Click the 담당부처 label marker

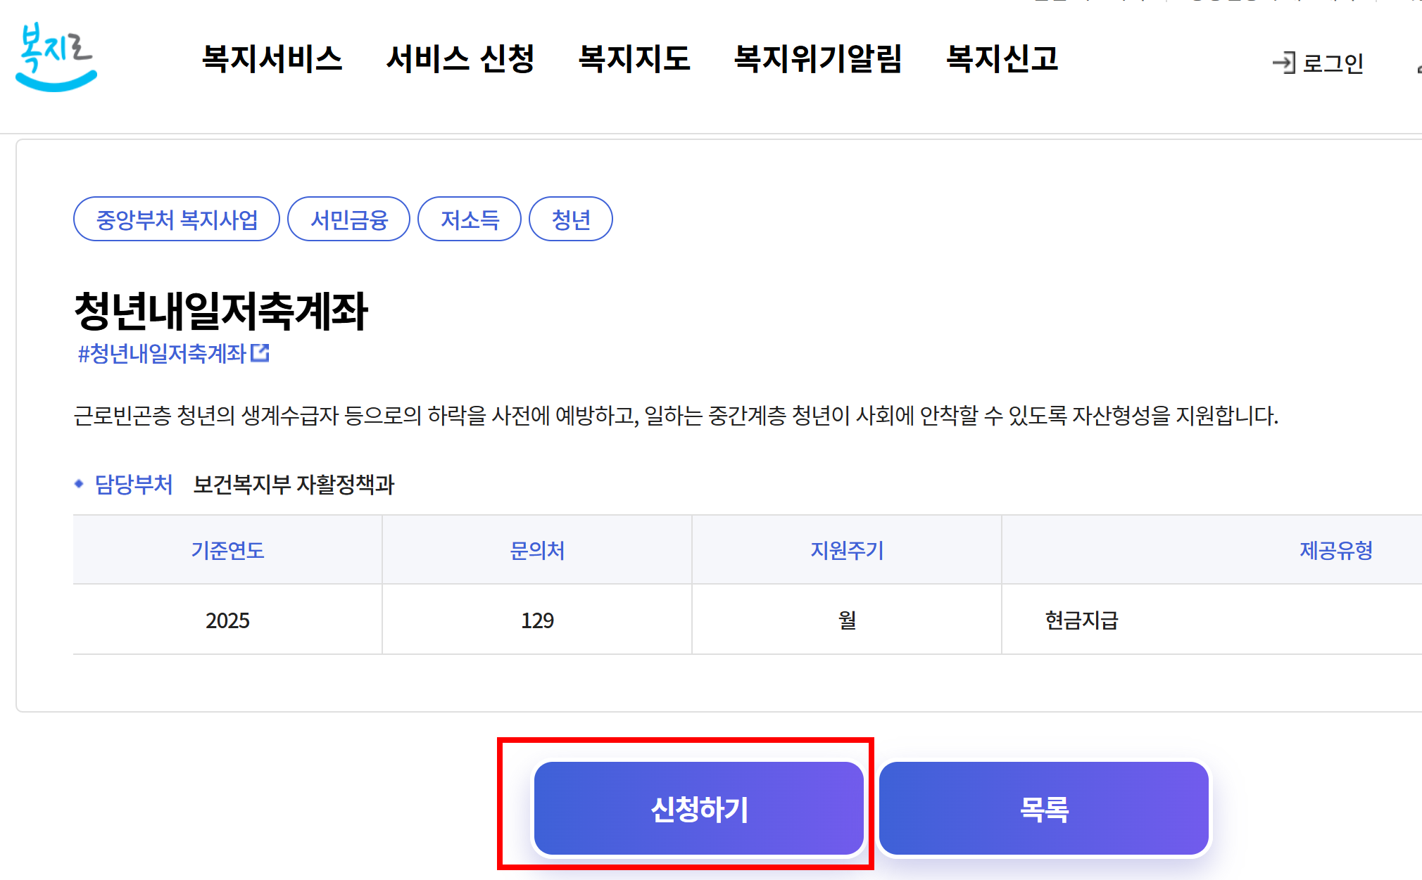pos(80,483)
